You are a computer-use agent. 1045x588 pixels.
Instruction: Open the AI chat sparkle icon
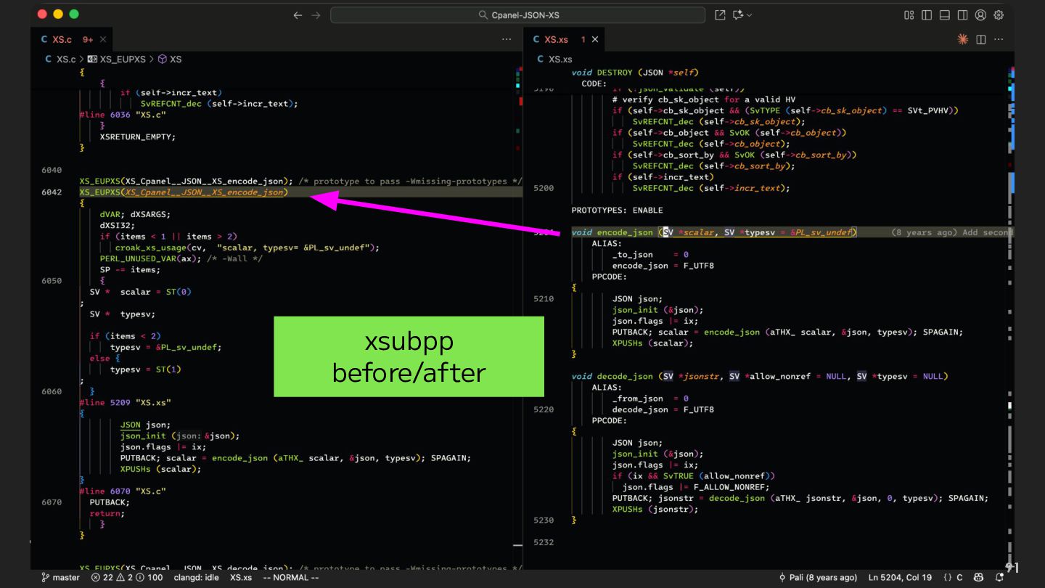[x=739, y=15]
